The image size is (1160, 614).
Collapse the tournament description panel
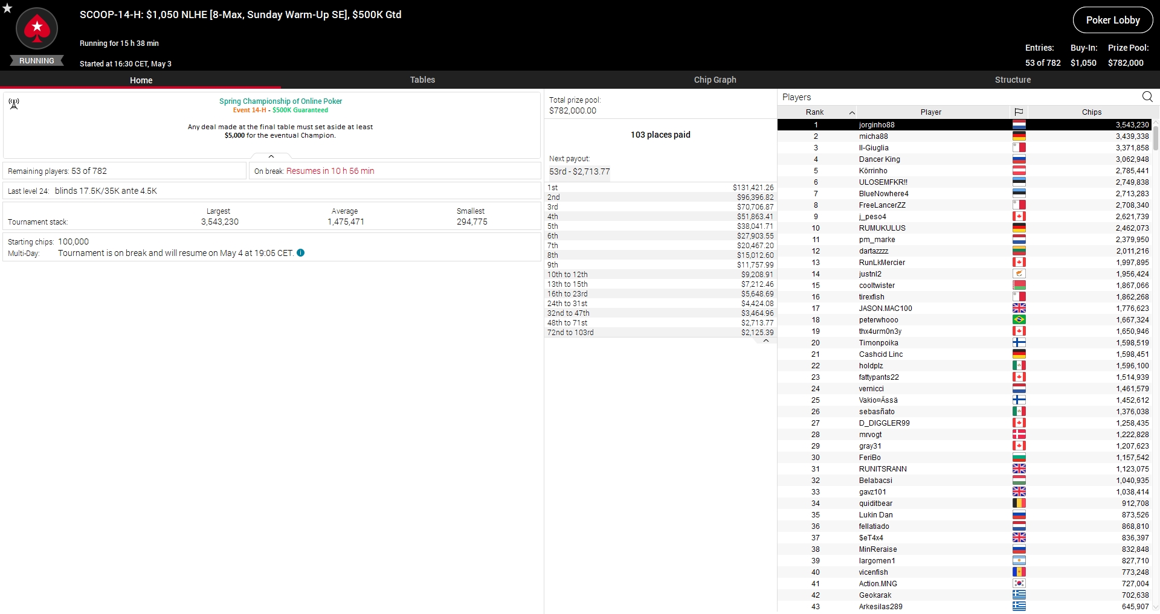click(271, 156)
